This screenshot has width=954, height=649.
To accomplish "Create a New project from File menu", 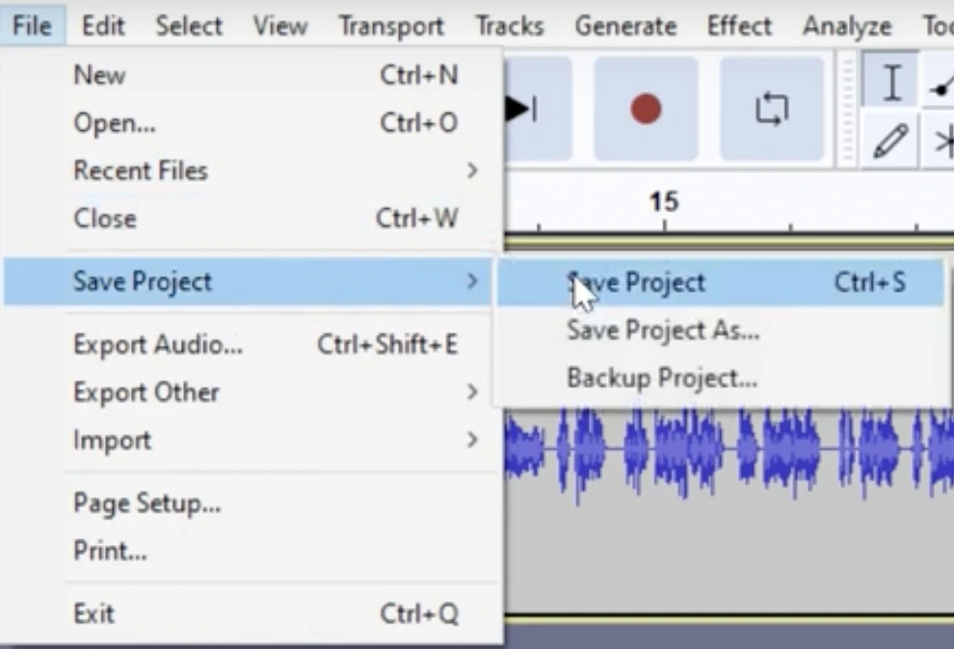I will 99,74.
